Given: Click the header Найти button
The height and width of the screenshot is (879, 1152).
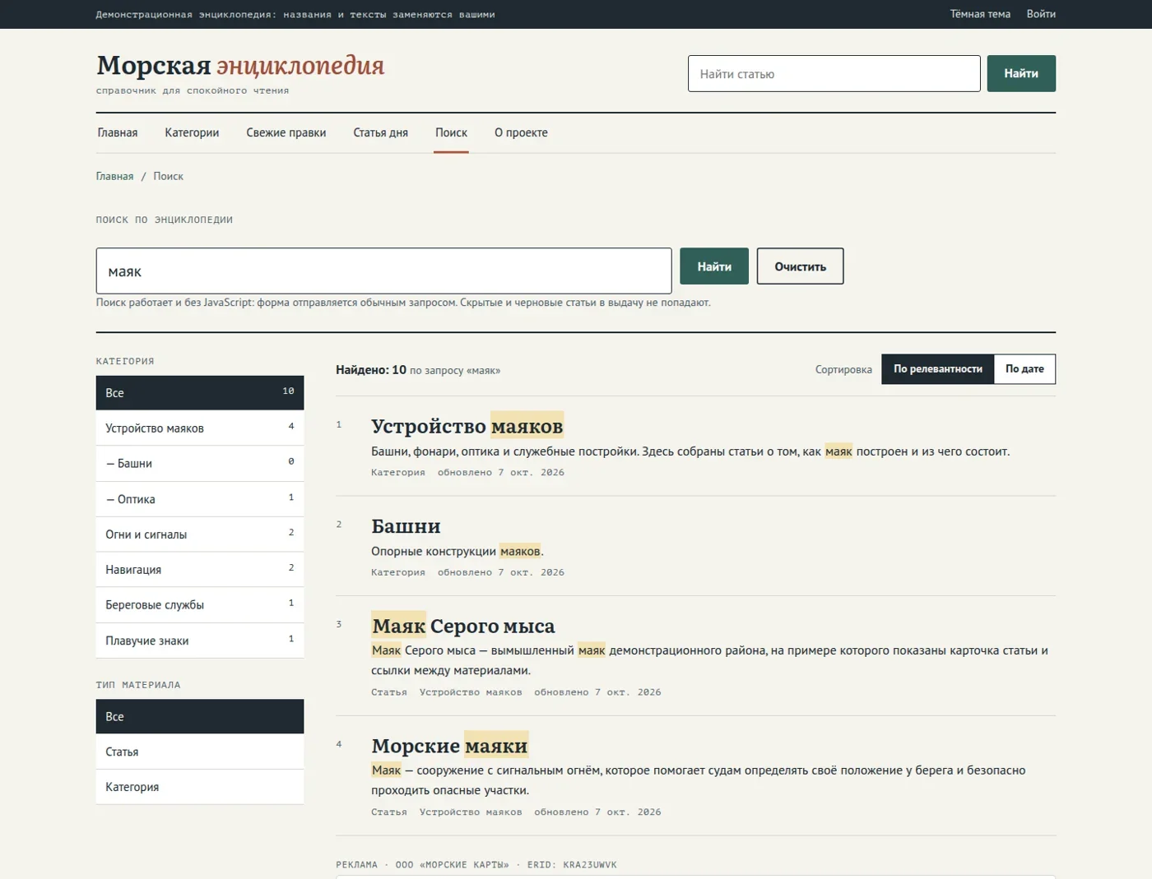Looking at the screenshot, I should (x=1021, y=73).
